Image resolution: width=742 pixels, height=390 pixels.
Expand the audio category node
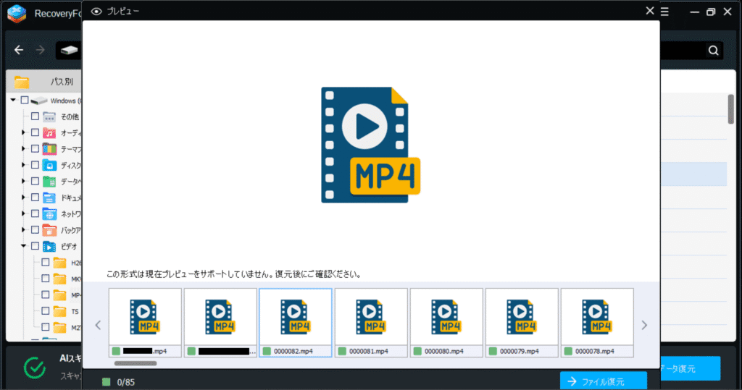[23, 133]
